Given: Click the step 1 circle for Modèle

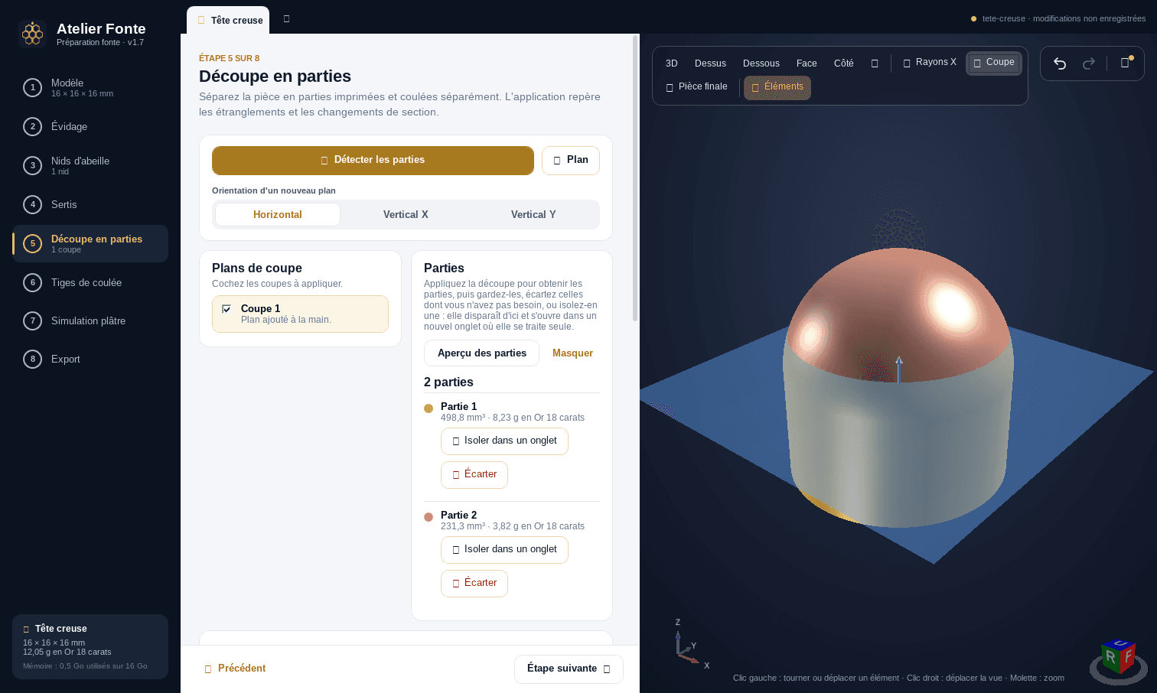Looking at the screenshot, I should 32,88.
